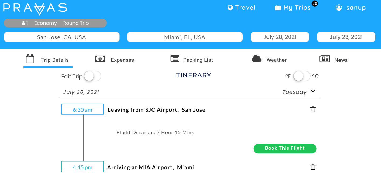The width and height of the screenshot is (381, 185).
Task: Open the Trip Details calendar icon
Action: tap(30, 58)
